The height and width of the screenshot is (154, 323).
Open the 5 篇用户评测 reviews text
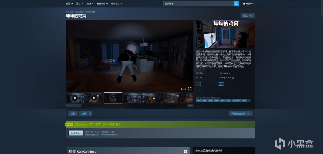click(224, 73)
